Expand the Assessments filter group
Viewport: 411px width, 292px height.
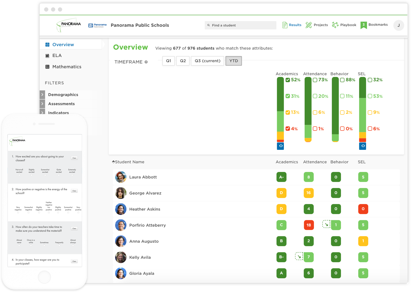tap(61, 104)
